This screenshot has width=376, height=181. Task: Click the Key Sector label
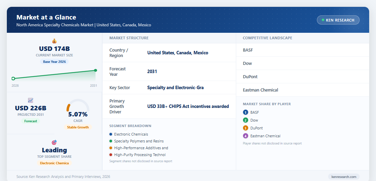coord(120,87)
